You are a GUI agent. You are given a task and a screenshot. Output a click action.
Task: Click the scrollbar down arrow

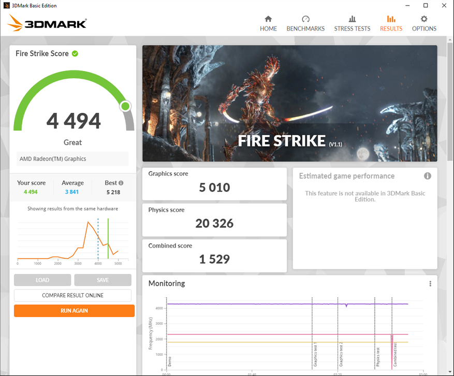tap(450, 372)
